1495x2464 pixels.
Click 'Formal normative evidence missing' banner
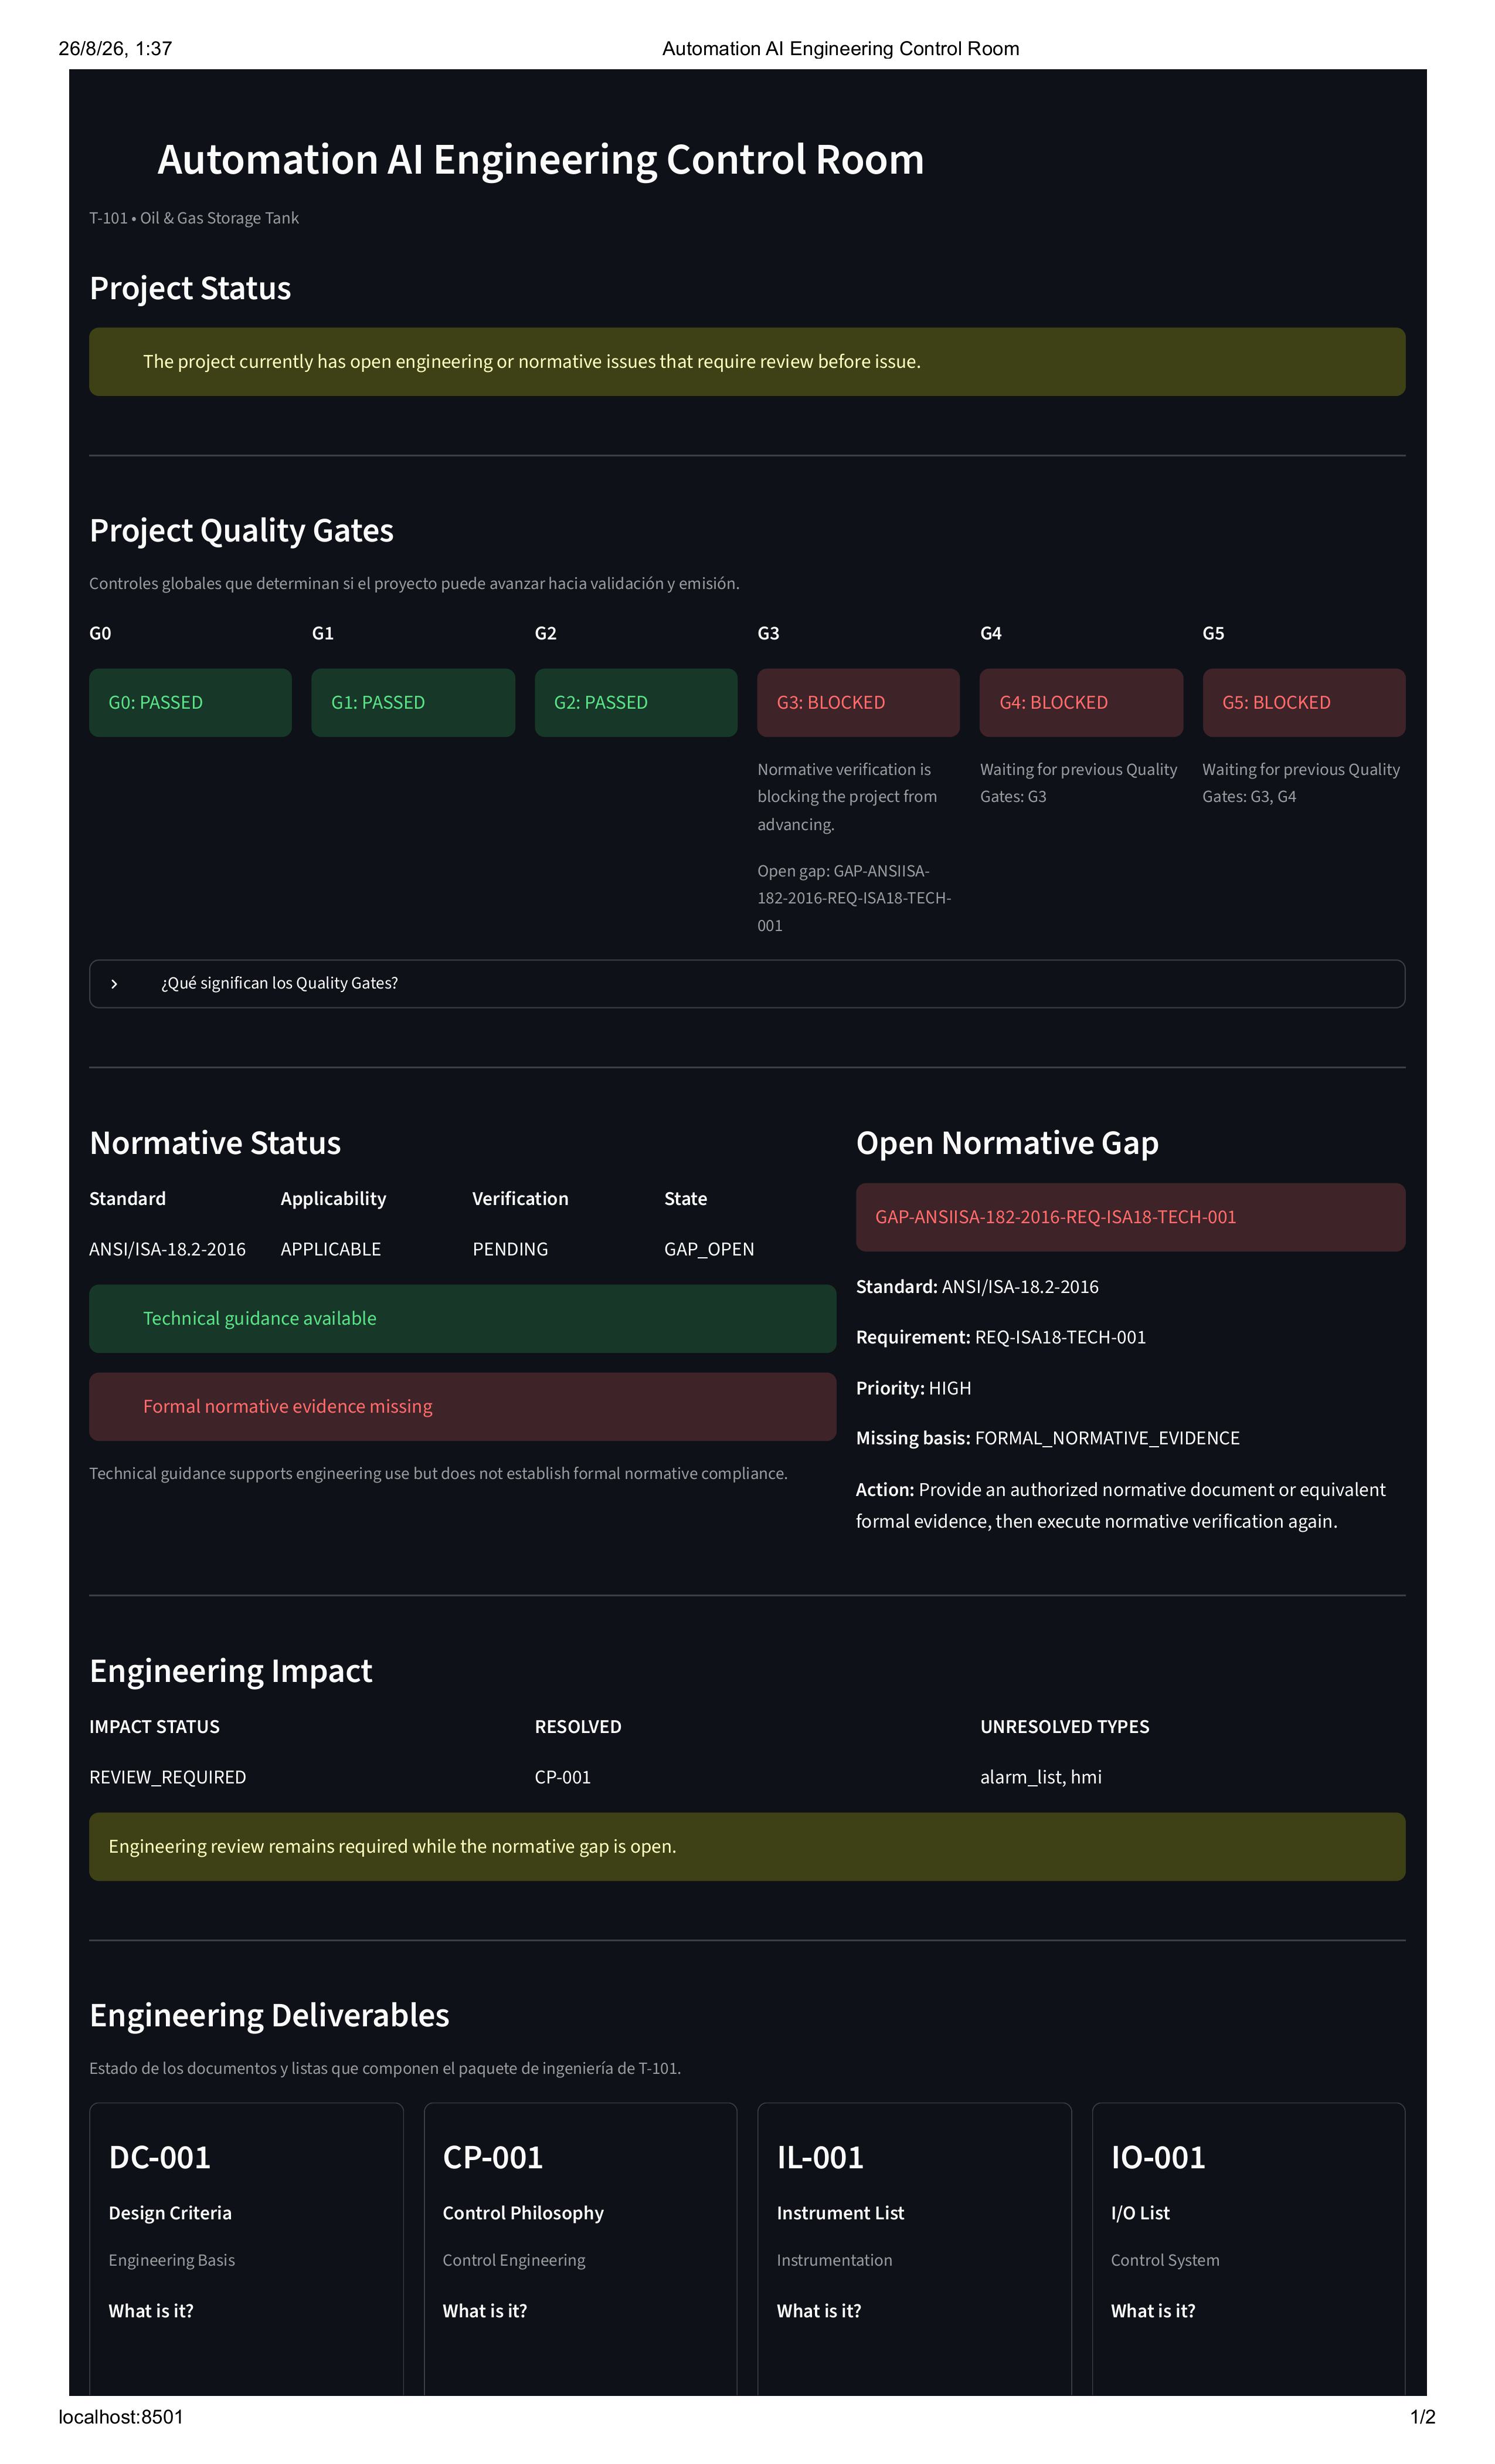pyautogui.click(x=463, y=1407)
